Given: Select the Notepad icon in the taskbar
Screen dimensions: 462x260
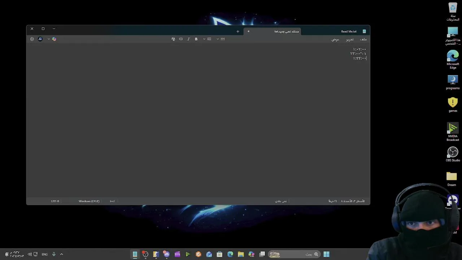Looking at the screenshot, I should point(135,254).
